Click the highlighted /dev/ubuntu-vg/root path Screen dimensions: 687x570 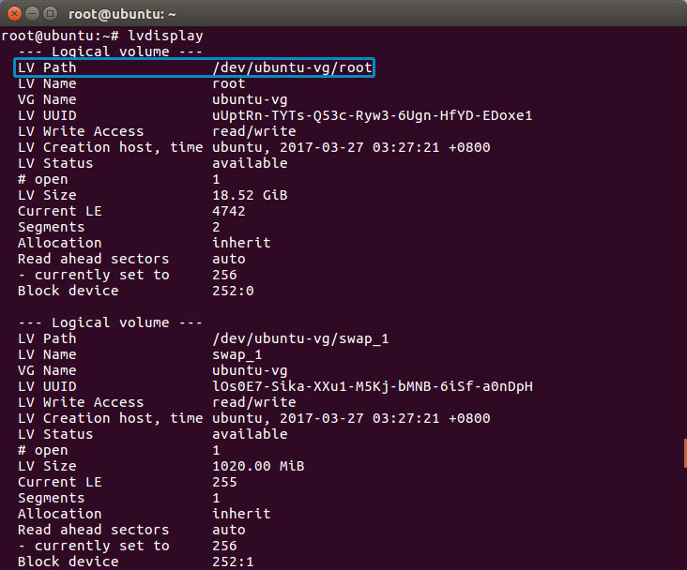292,67
